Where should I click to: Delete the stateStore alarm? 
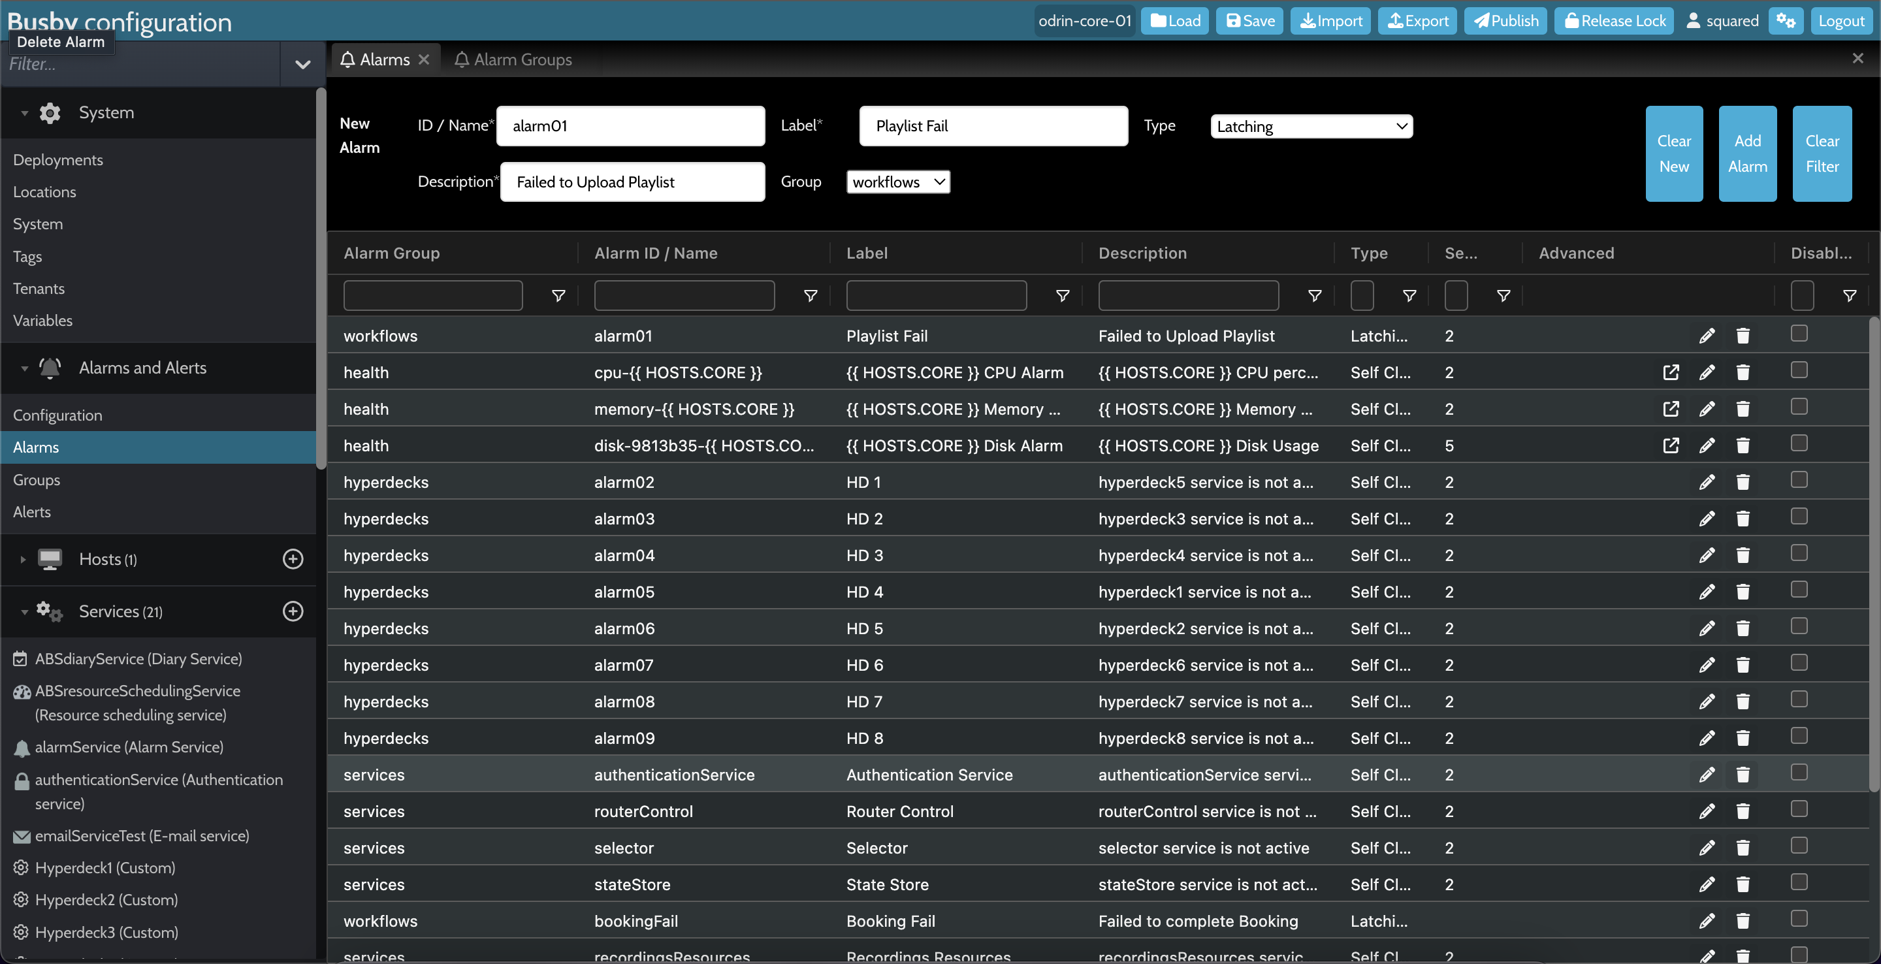coord(1743,884)
